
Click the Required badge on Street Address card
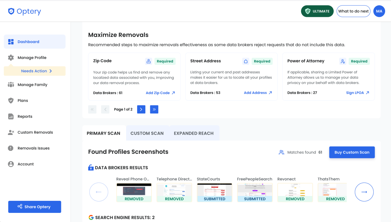pyautogui.click(x=262, y=61)
